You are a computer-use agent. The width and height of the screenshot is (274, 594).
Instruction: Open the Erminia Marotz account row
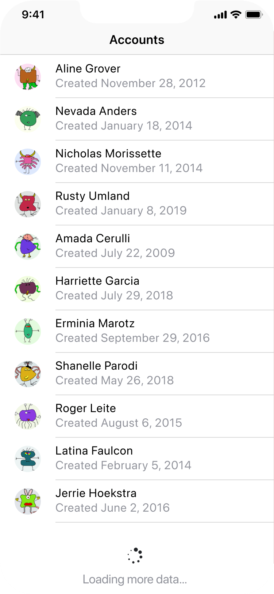[146, 331]
